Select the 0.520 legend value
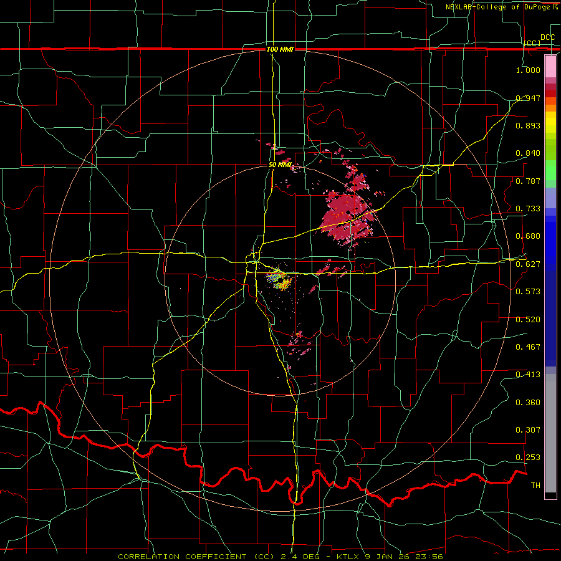Image resolution: width=561 pixels, height=561 pixels. [528, 320]
